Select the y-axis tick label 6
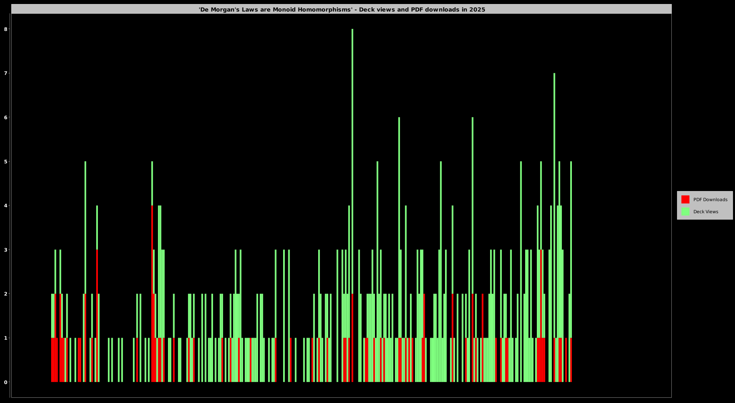The height and width of the screenshot is (403, 735). pyautogui.click(x=6, y=117)
